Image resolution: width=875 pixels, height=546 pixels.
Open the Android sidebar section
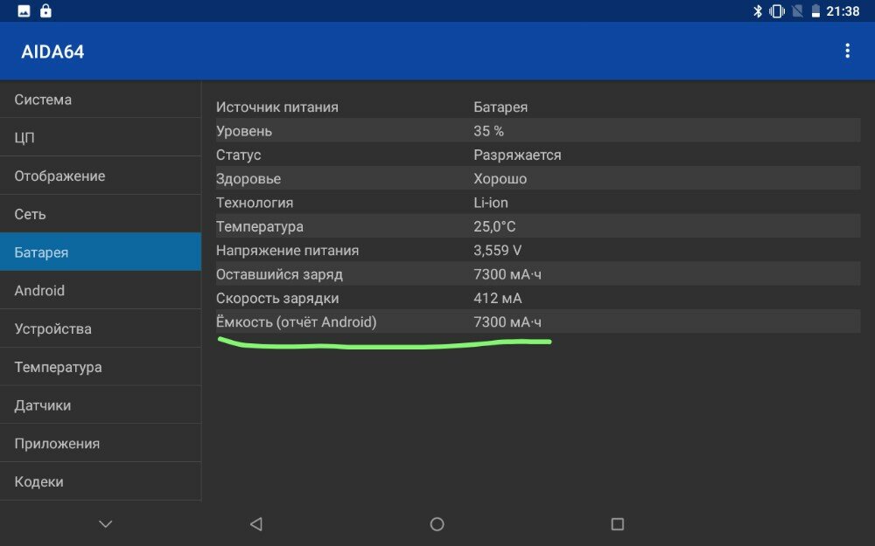(x=101, y=290)
